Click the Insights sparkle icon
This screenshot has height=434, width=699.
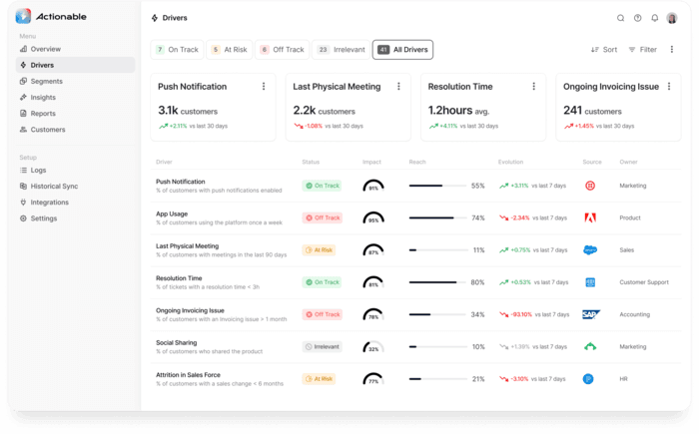point(23,97)
